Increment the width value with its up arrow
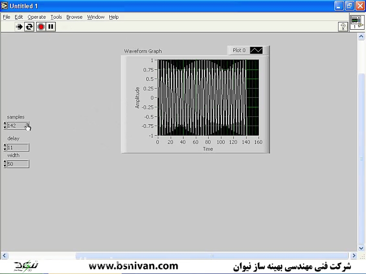 click(4, 162)
